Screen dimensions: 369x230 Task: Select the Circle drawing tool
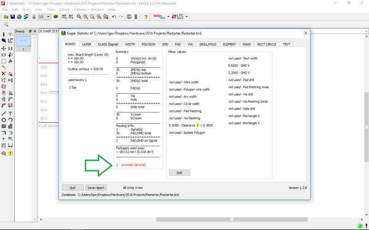4,120
